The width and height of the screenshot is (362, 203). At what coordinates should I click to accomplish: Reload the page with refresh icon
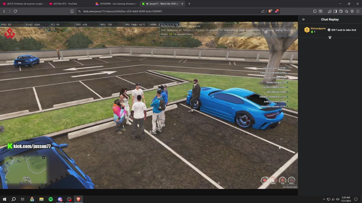click(x=15, y=11)
